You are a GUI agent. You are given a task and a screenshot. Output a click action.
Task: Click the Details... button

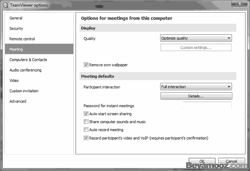(x=196, y=96)
